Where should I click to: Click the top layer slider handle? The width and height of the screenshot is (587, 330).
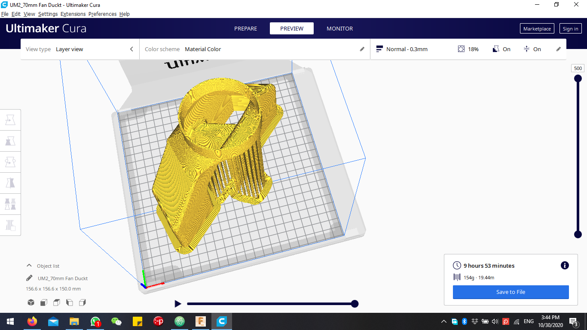pos(578,78)
